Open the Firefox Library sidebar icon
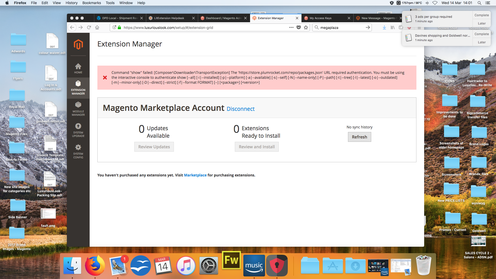 point(393,27)
